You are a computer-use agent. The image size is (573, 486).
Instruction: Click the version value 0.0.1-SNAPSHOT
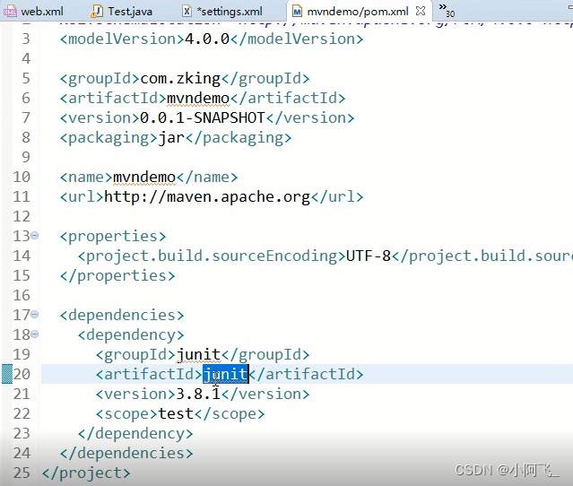[203, 117]
